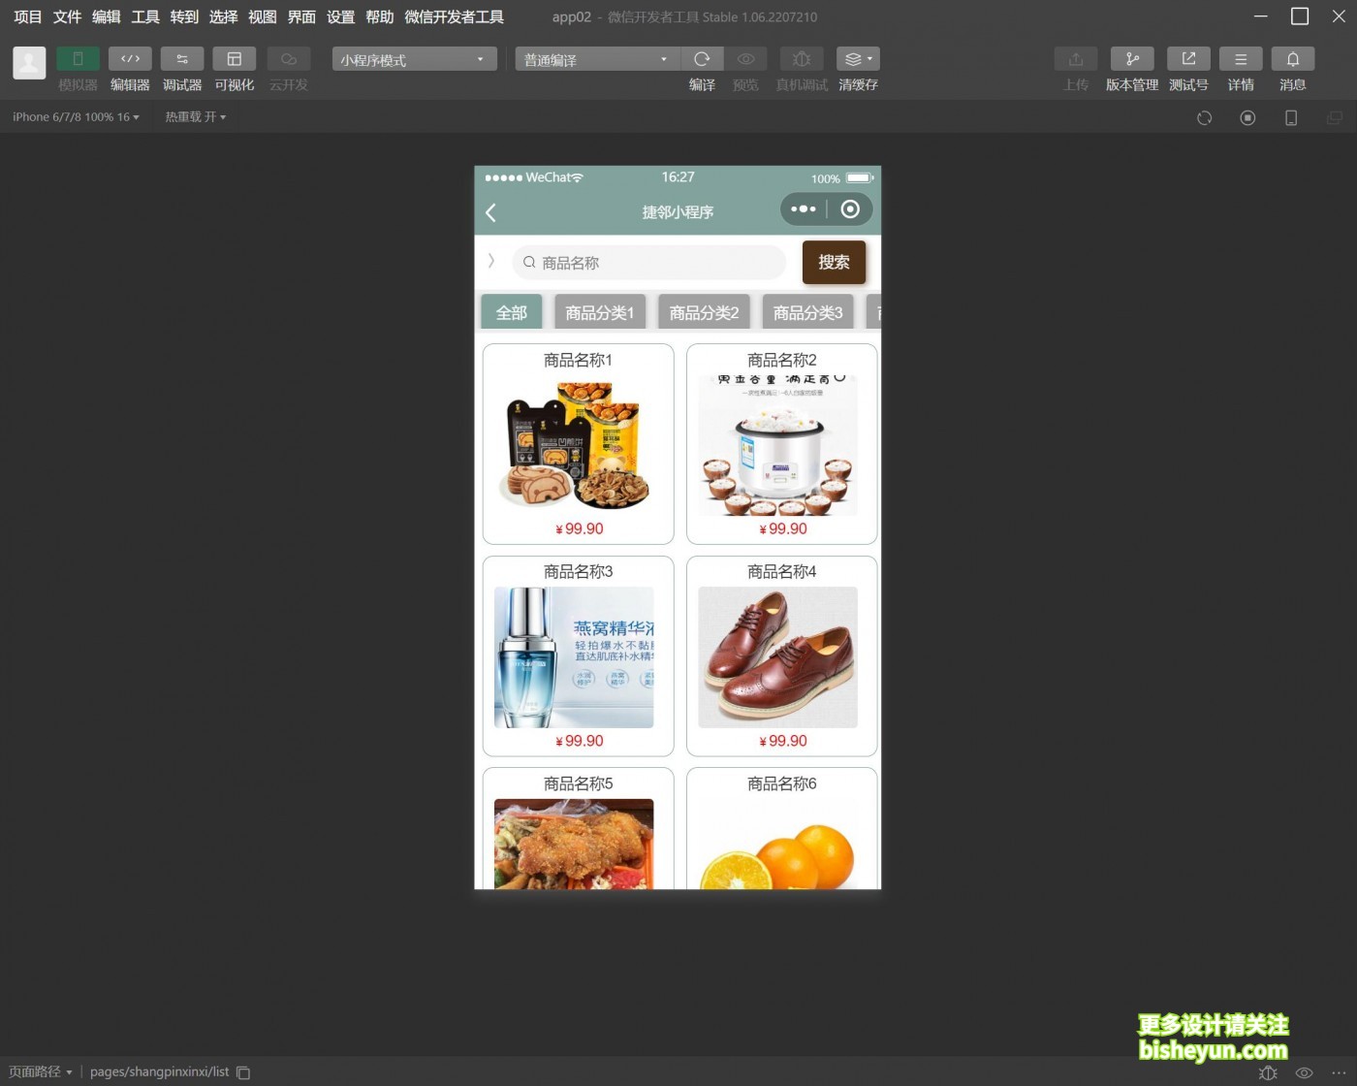Viewport: 1357px width, 1086px height.
Task: Click the detach simulator window icon
Action: (1335, 117)
